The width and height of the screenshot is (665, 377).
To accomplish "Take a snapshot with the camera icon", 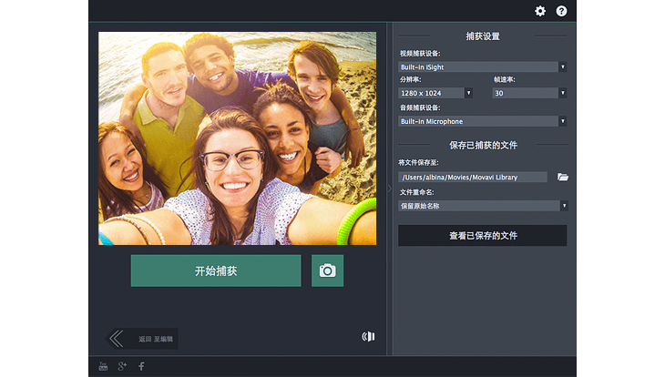I will 327,270.
